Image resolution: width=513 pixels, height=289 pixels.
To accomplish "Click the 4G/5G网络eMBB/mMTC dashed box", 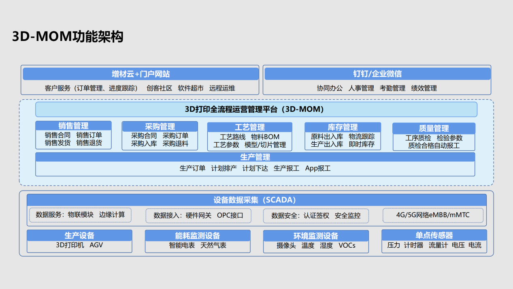I will (x=433, y=215).
